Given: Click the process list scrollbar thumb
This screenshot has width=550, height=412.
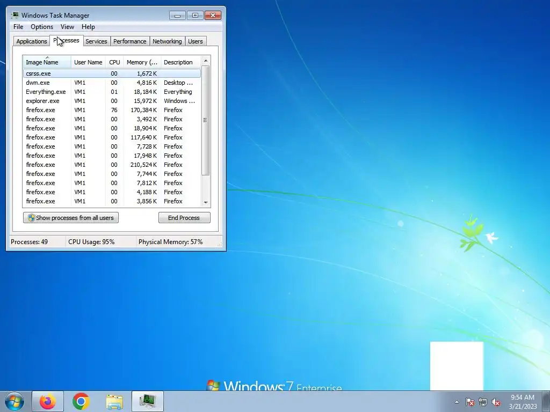Looking at the screenshot, I should point(206,120).
